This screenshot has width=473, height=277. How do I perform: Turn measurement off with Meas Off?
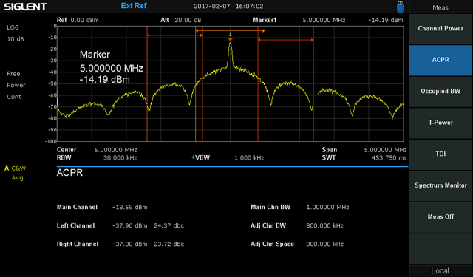pos(440,216)
